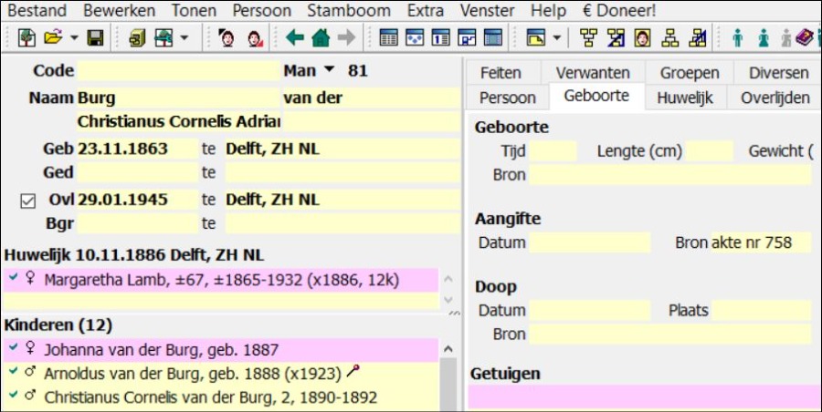Open dropdown arrow beside open folder icon
This screenshot has width=822, height=412.
74,38
